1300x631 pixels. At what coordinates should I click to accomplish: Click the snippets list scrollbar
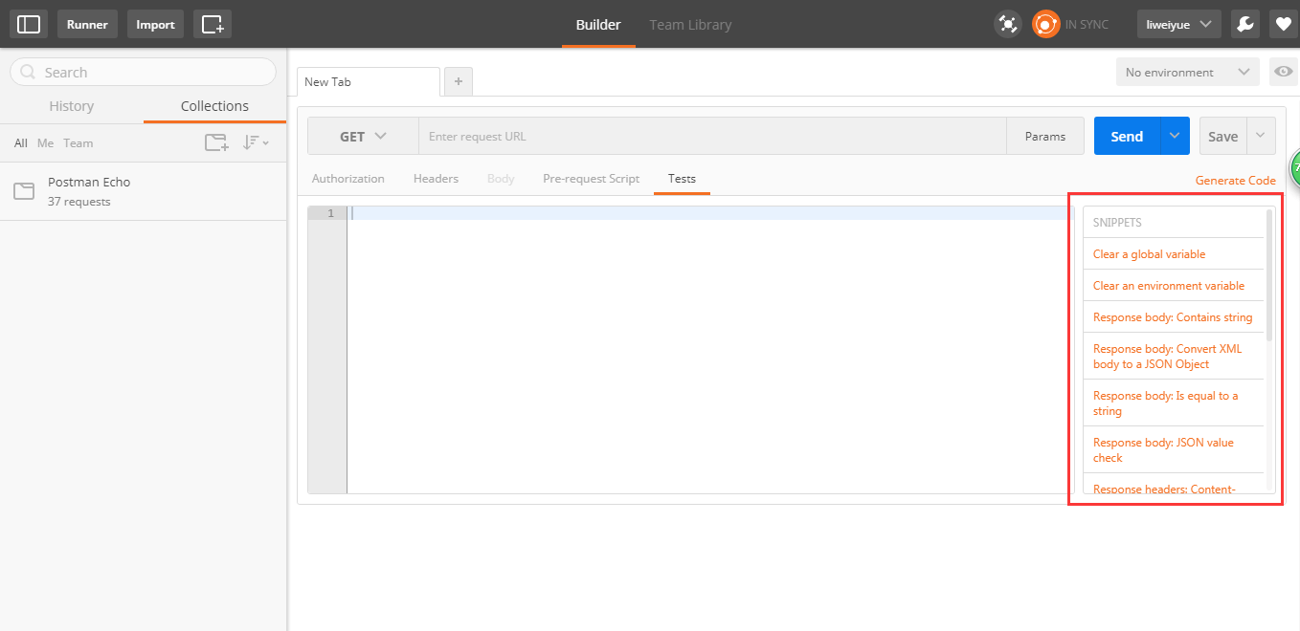[x=1269, y=275]
